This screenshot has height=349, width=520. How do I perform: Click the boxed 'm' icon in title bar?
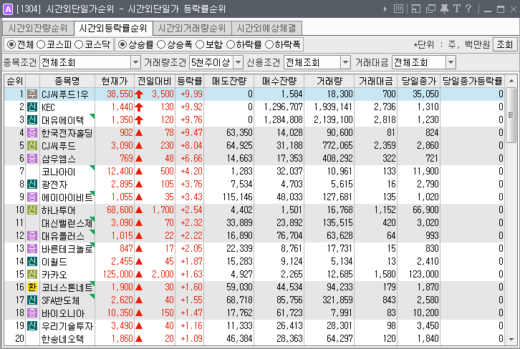pyautogui.click(x=399, y=9)
